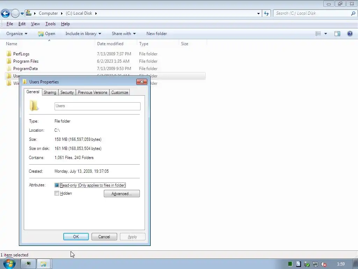This screenshot has width=358, height=269.
Task: Switch to the Previous Versions tab
Action: pos(92,92)
